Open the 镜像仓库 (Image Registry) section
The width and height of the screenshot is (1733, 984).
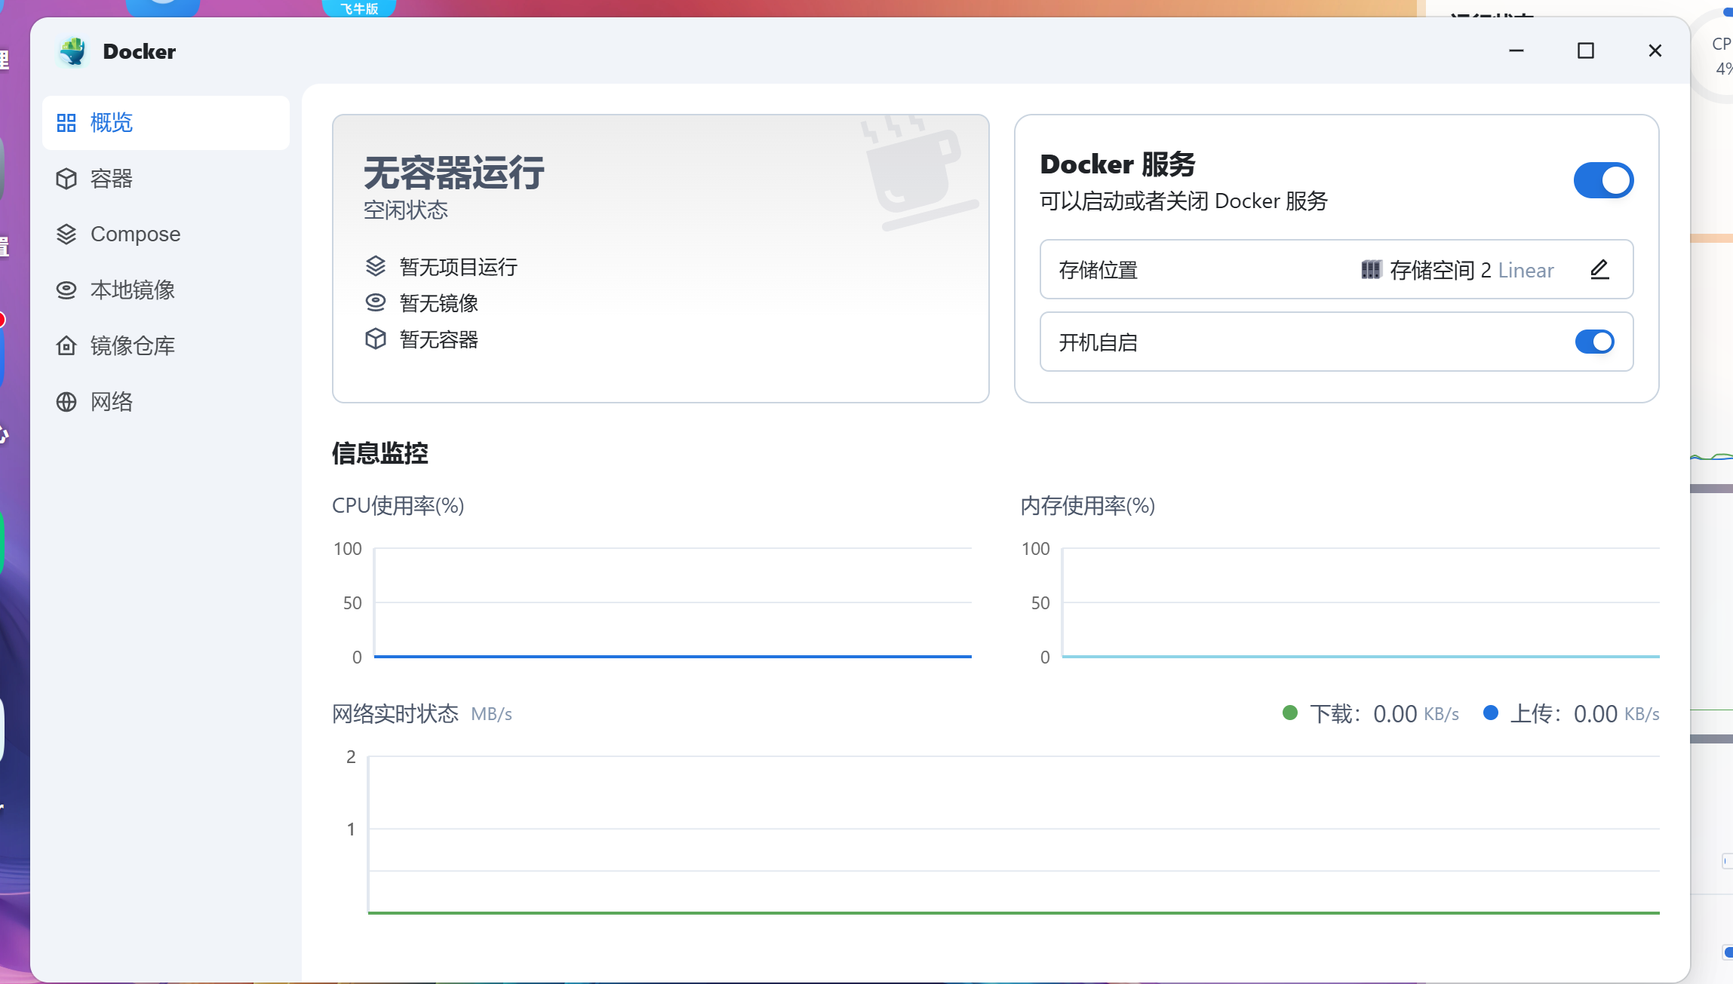pos(133,345)
